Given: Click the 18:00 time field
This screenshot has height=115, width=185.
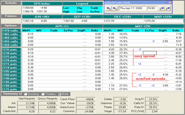Looking at the screenshot, I should 152,8.
